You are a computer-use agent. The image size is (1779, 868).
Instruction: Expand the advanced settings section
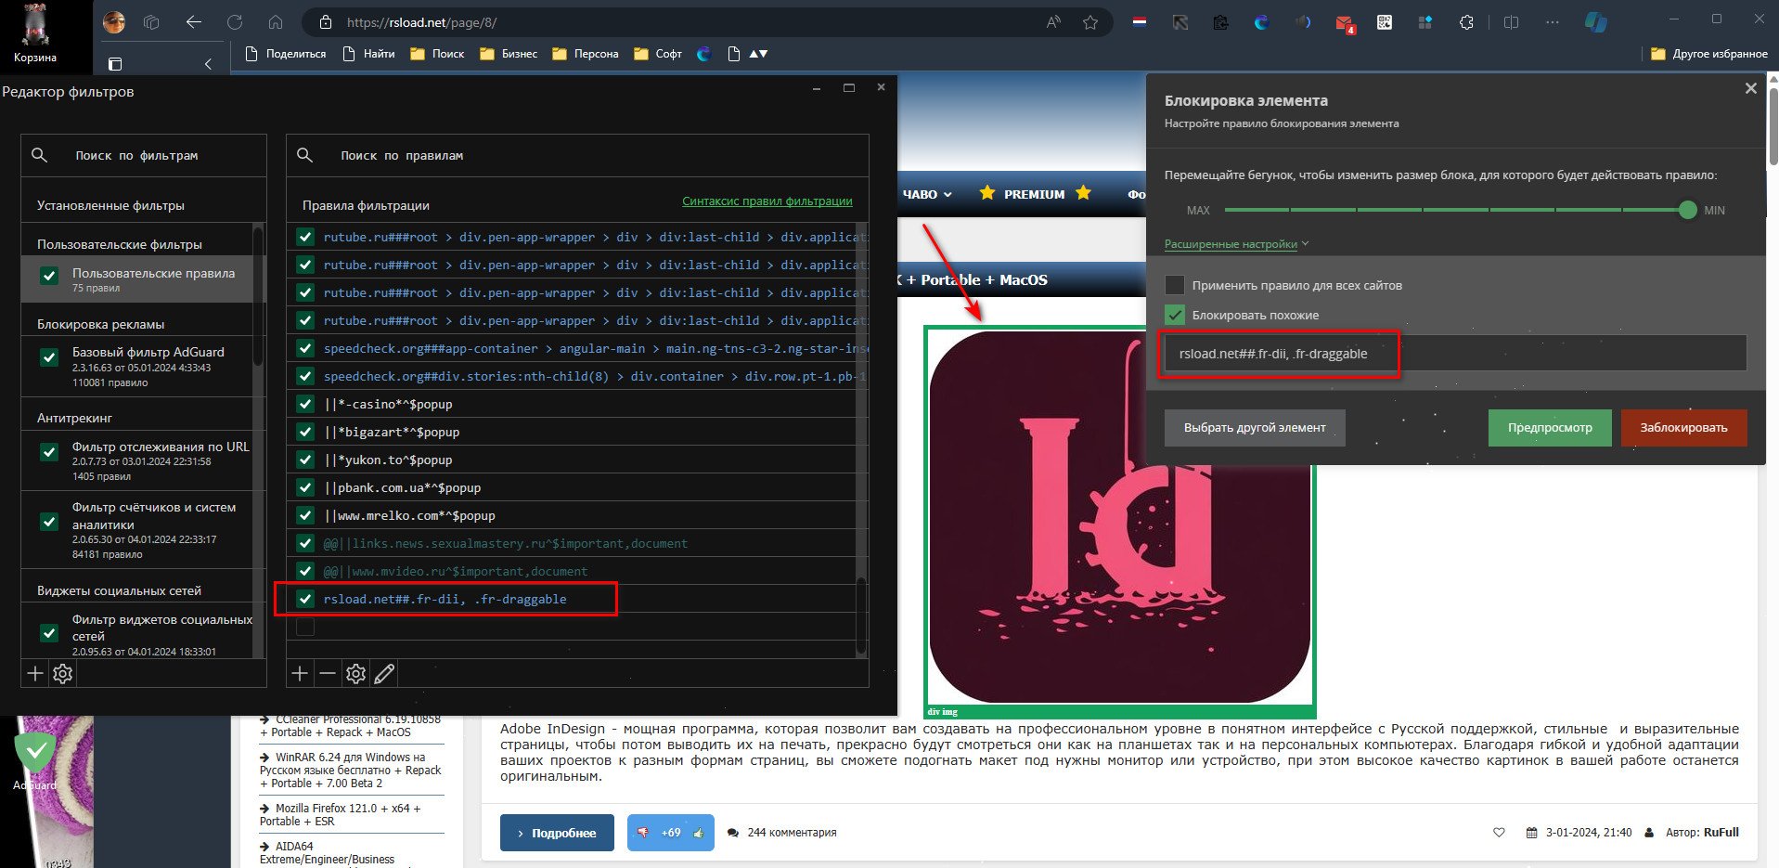point(1236,244)
